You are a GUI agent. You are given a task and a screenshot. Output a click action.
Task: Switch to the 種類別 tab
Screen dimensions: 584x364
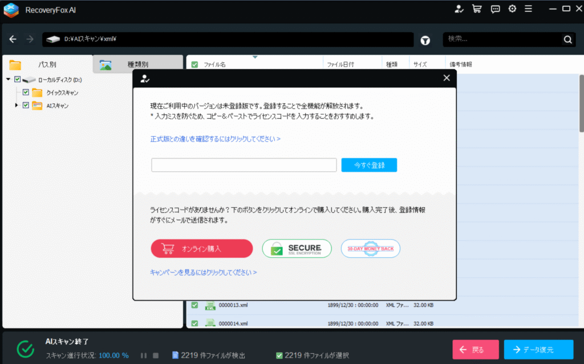pos(137,64)
